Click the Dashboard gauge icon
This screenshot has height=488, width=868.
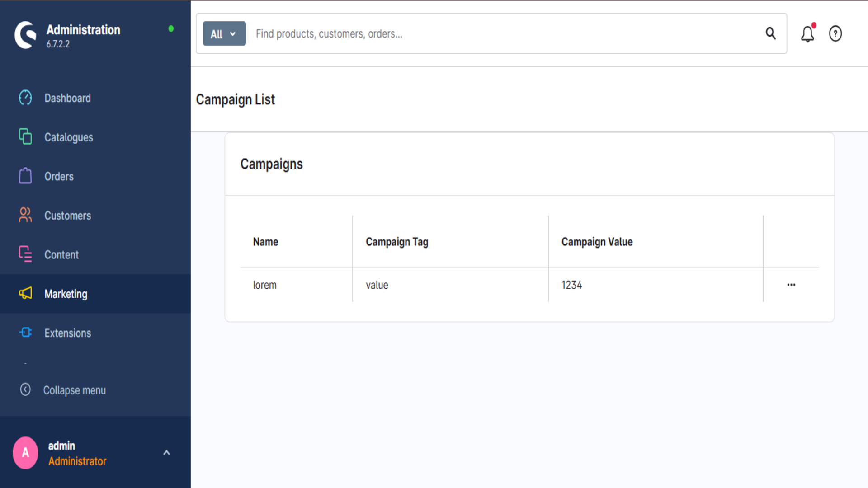click(x=25, y=98)
